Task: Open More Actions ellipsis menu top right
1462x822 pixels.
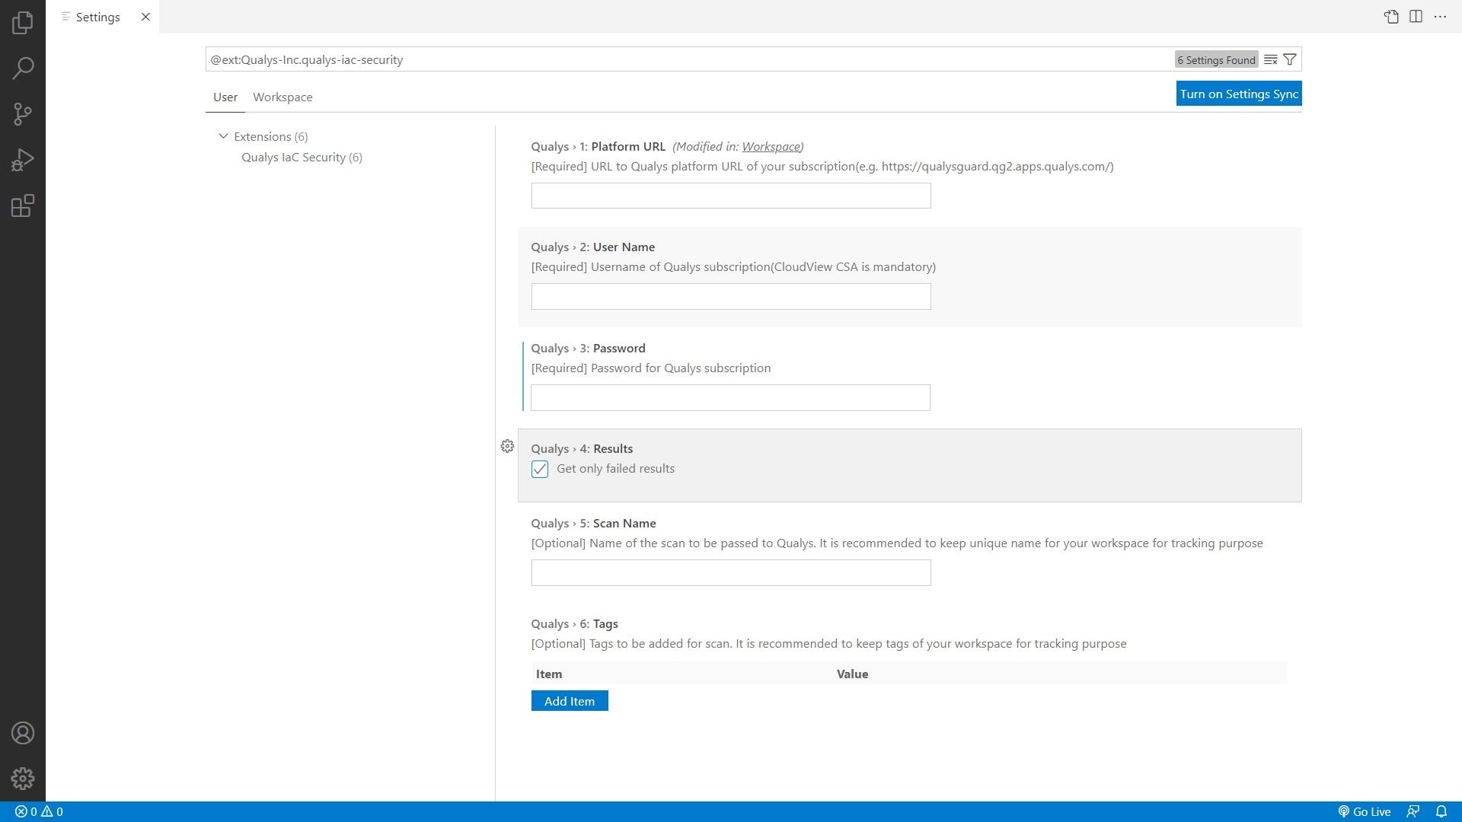Action: point(1440,17)
